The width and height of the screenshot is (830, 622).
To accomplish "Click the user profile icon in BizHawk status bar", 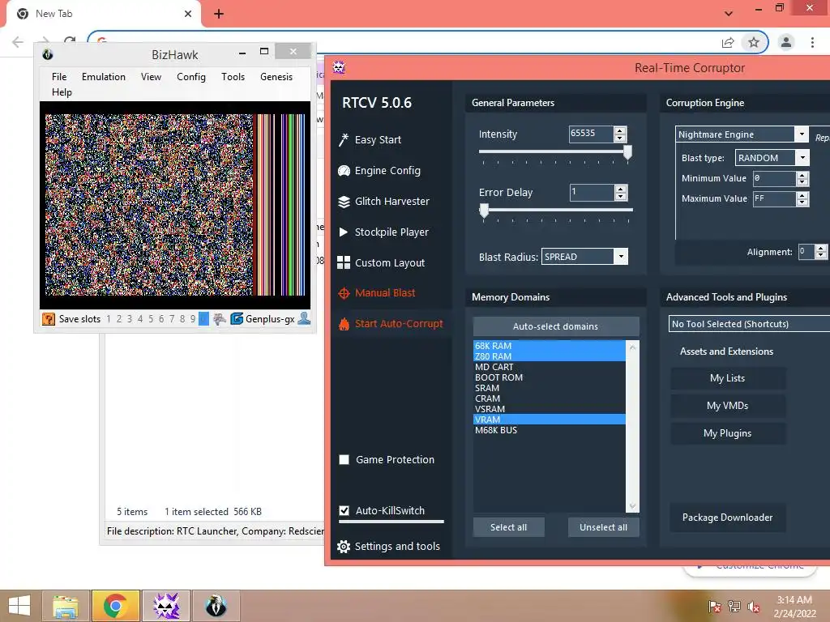I will (305, 318).
